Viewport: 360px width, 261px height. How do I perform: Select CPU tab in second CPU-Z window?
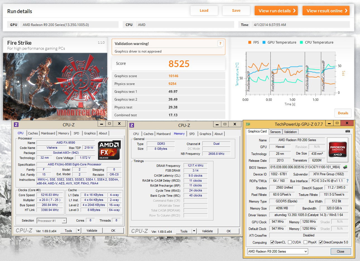tap(136, 134)
